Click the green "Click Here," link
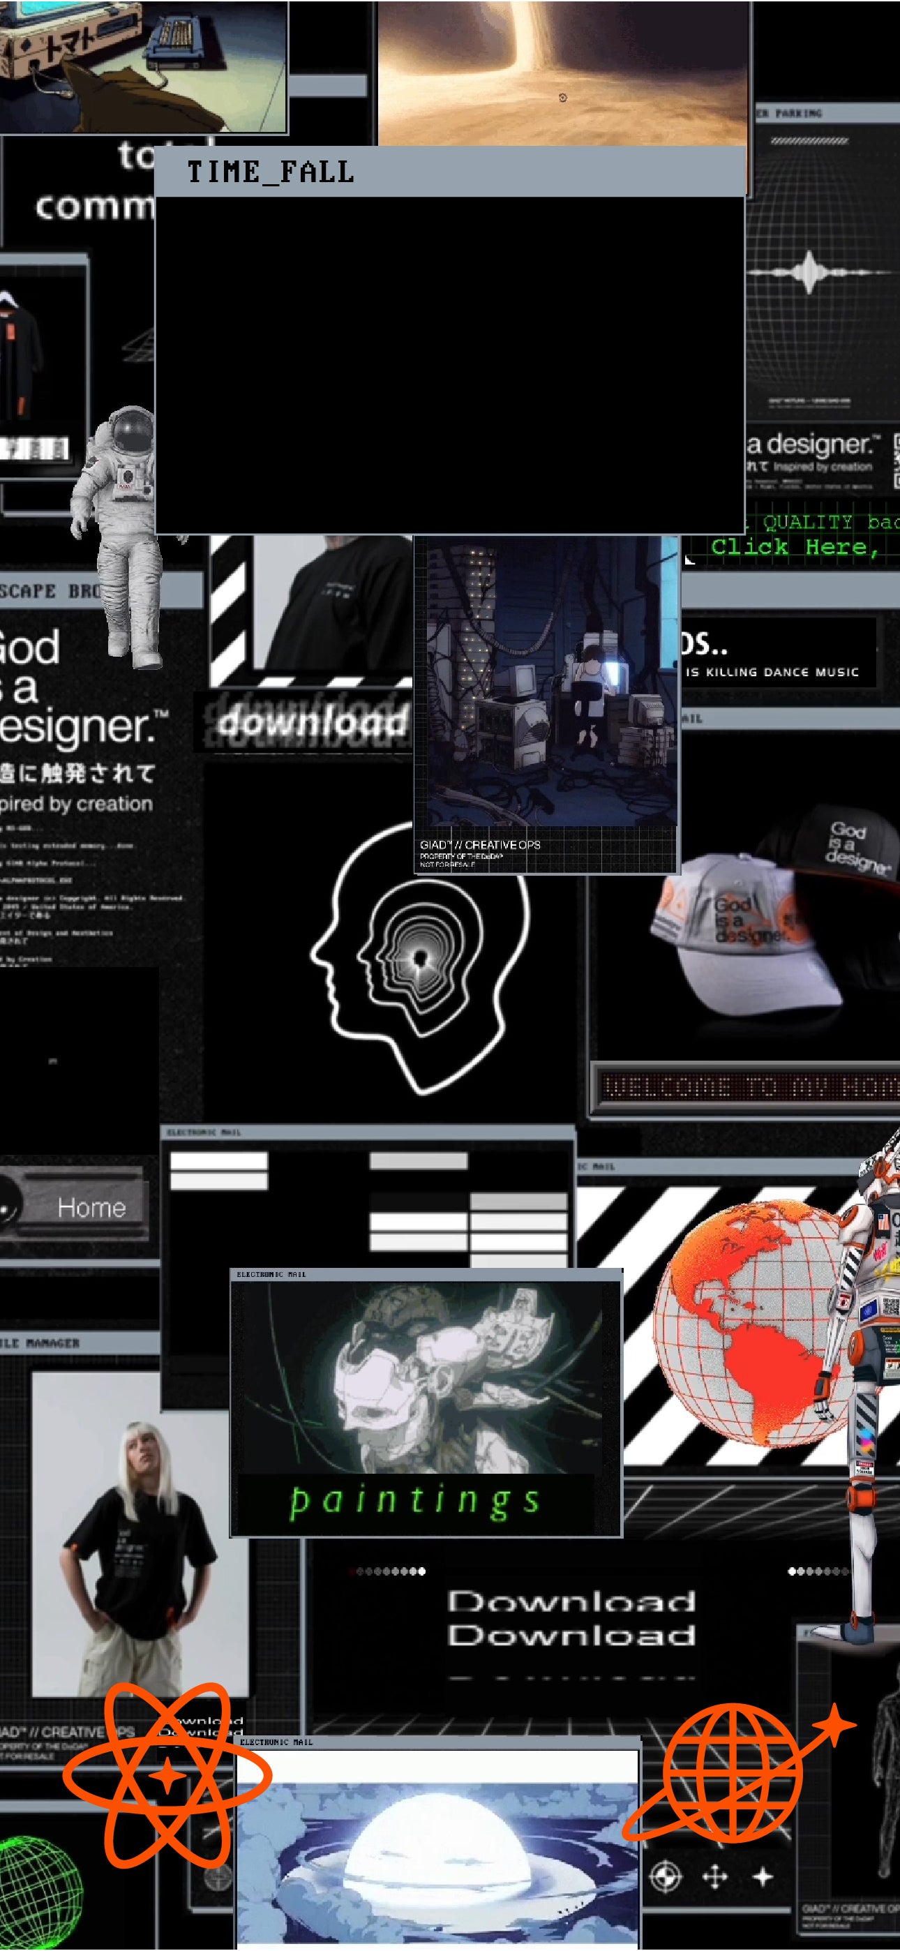Viewport: 900px width, 1951px height. coord(794,546)
